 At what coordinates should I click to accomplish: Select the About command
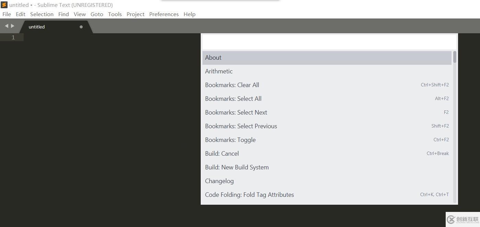[x=327, y=58]
